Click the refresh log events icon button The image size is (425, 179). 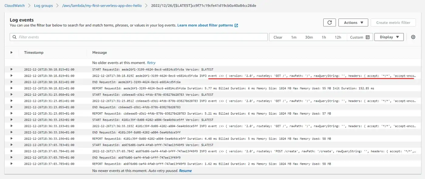[329, 22]
